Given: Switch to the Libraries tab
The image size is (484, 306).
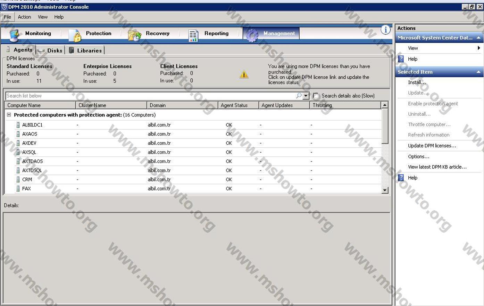Looking at the screenshot, I should [x=85, y=51].
